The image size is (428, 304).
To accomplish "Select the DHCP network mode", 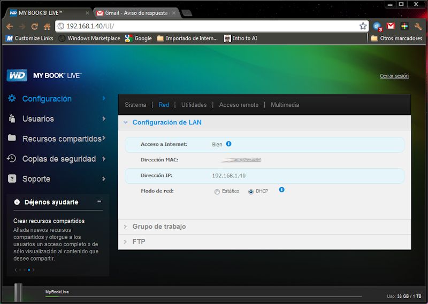I will coord(250,192).
